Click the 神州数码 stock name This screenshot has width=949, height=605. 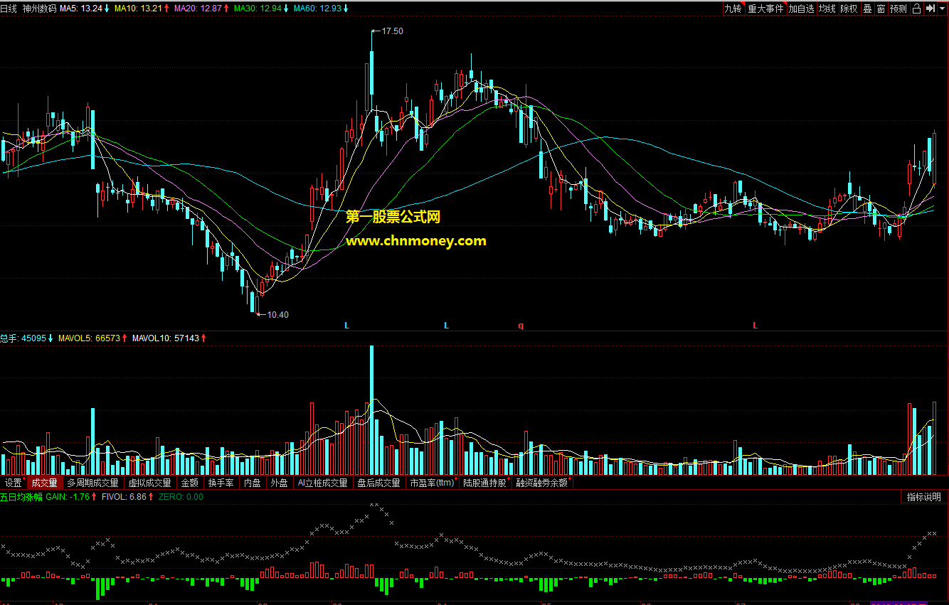pyautogui.click(x=39, y=9)
